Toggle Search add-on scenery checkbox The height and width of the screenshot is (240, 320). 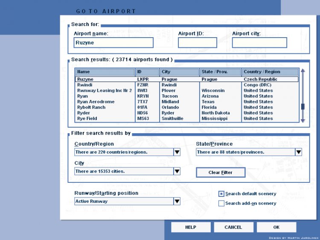[x=221, y=204]
